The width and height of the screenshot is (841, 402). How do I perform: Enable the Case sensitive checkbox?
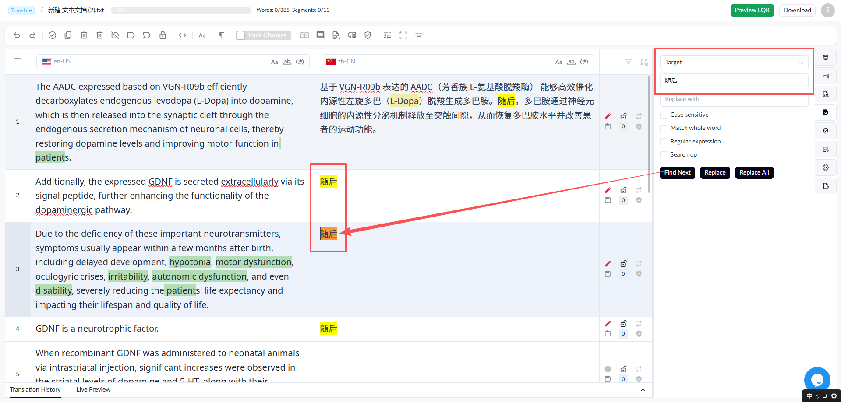coord(664,115)
